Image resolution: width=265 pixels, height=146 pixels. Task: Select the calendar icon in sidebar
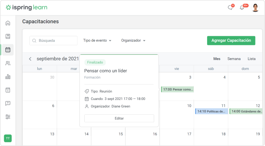click(x=8, y=50)
